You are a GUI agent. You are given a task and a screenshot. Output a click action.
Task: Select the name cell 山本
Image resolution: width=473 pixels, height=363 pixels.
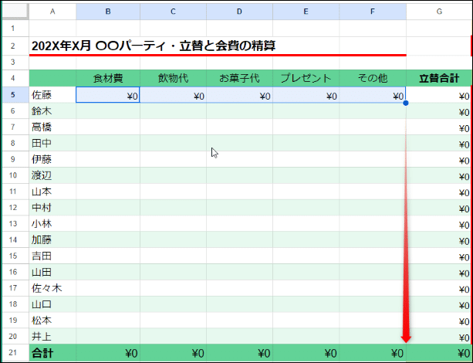[x=52, y=192]
